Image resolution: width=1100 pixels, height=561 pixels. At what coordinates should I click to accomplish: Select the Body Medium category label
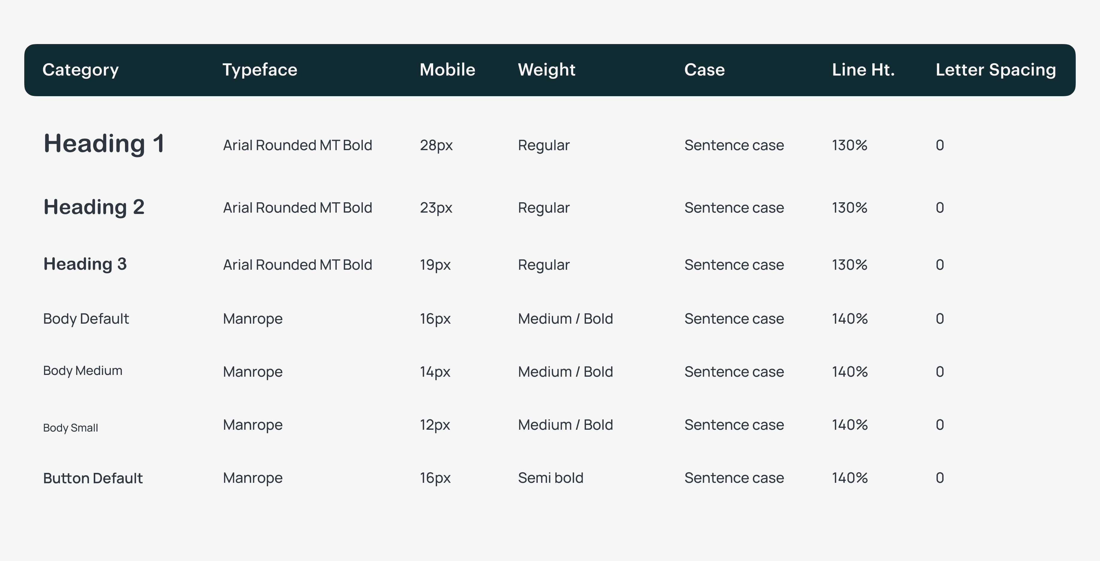pyautogui.click(x=82, y=371)
